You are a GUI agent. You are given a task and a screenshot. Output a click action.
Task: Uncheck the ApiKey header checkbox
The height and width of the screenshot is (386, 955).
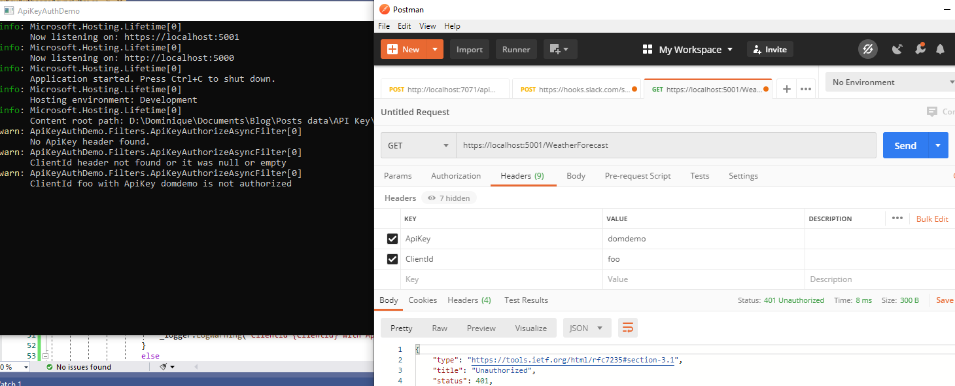[392, 239]
